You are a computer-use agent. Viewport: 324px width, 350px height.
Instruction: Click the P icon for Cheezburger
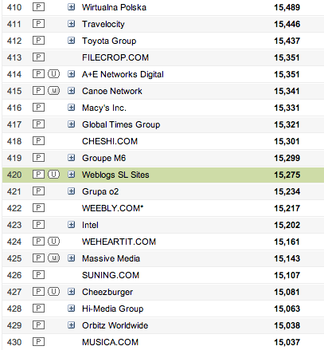coord(38,292)
